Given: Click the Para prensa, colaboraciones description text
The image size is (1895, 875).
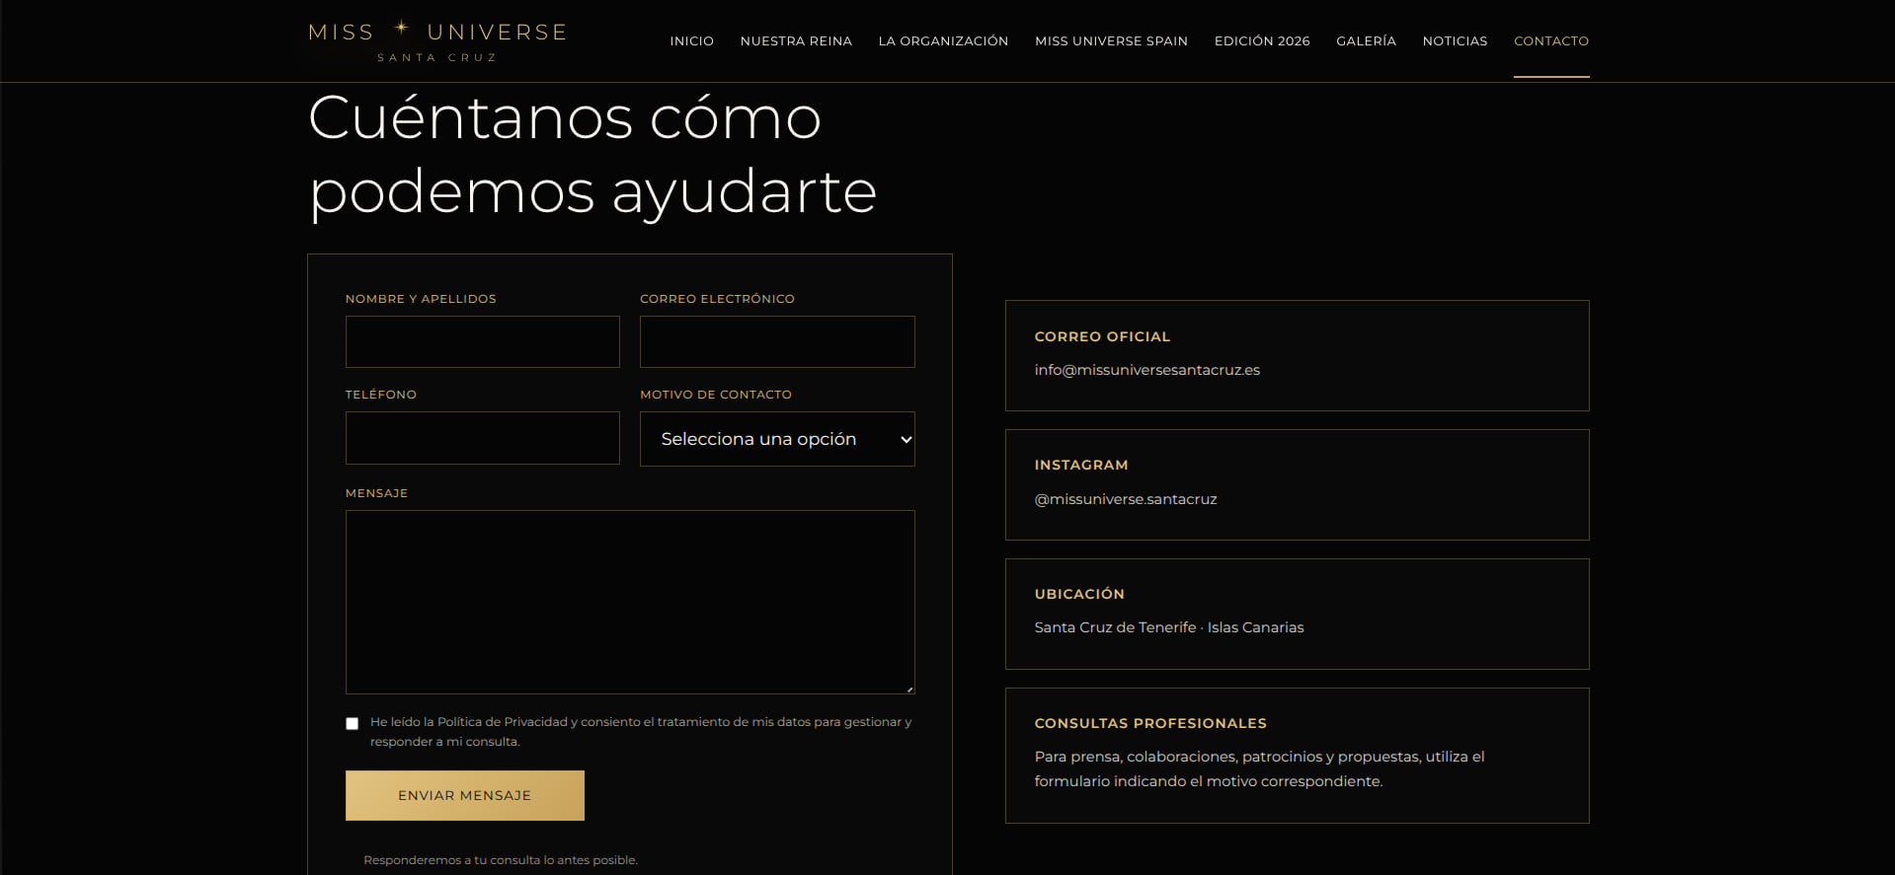Looking at the screenshot, I should [x=1259, y=768].
